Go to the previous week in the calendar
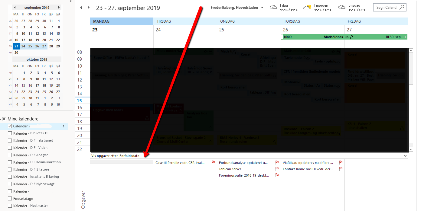Viewport: 421px width, 211px height. click(x=81, y=8)
